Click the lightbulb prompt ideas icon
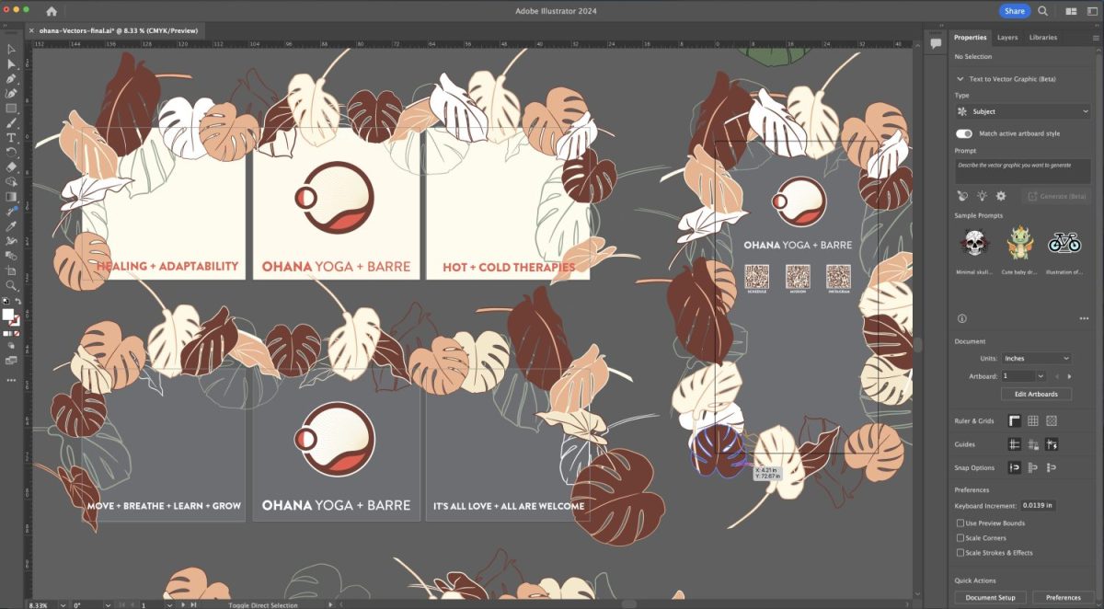Viewport: 1104px width, 609px height. coord(982,196)
